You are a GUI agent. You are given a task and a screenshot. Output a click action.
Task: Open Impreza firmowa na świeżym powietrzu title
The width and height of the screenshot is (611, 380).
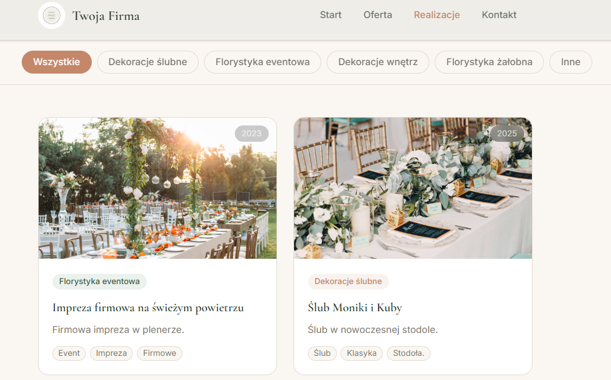[148, 308]
